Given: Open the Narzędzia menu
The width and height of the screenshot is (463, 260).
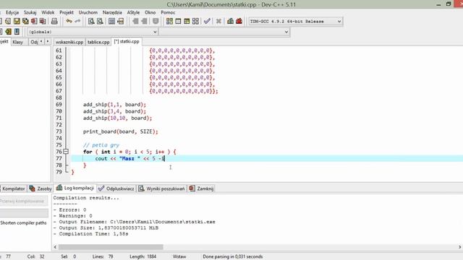Looking at the screenshot, I should click(112, 12).
